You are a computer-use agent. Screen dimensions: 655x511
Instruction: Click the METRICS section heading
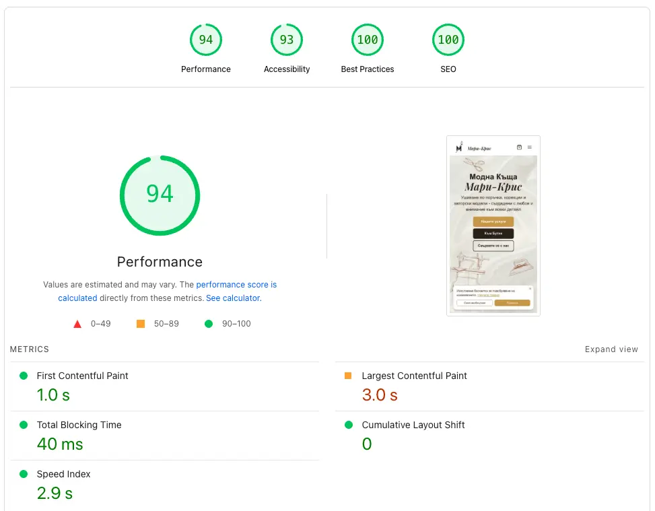pos(29,349)
